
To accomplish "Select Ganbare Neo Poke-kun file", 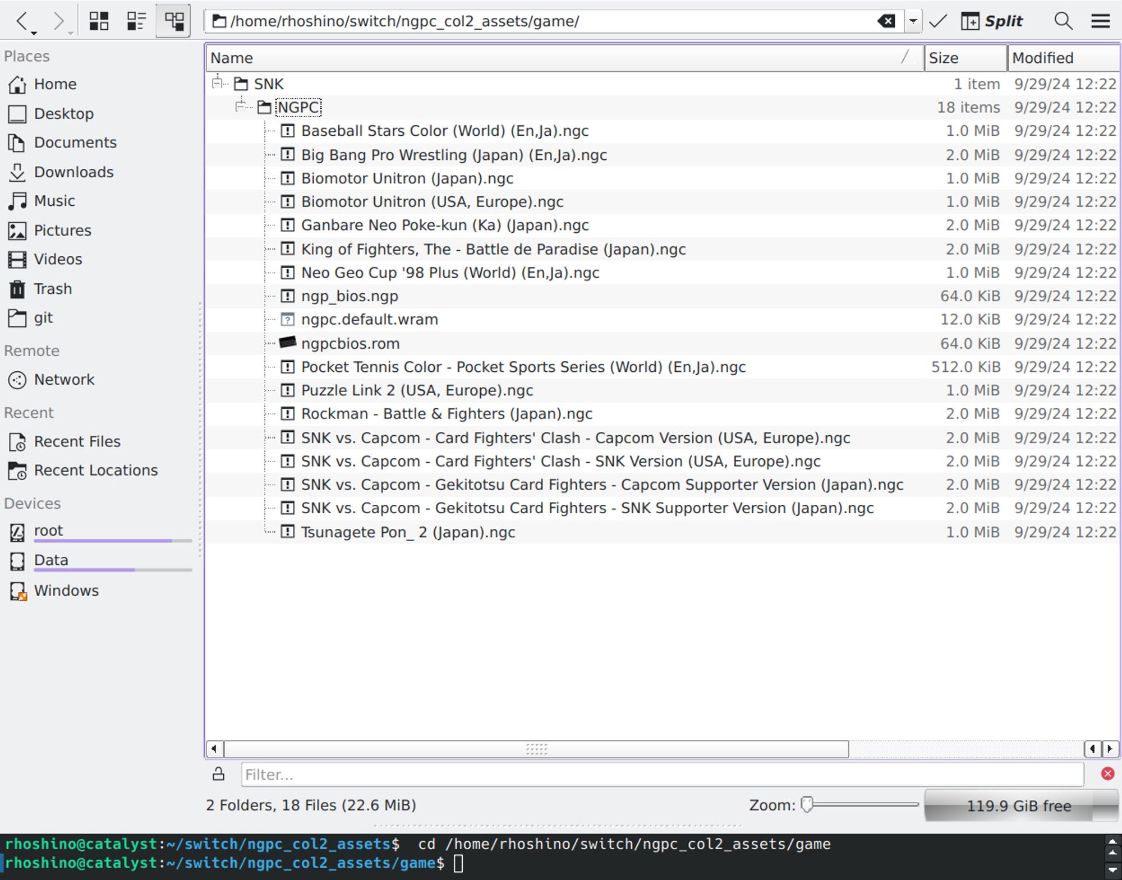I will pos(445,225).
